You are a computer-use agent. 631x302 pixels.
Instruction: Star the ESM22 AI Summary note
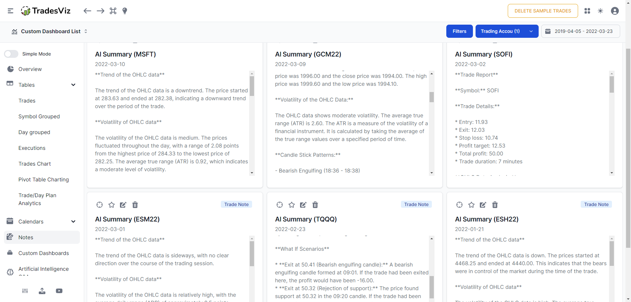112,205
